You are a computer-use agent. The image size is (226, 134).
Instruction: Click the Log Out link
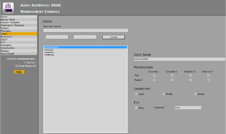pos(30,62)
